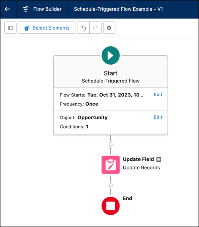Screen dimensions: 199x227
Task: Edit the flow start schedule
Action: click(158, 95)
